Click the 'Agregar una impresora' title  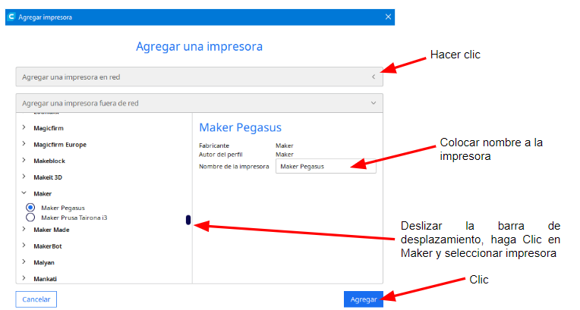click(200, 47)
